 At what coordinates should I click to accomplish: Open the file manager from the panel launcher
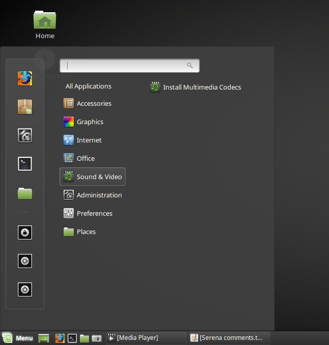[x=84, y=338]
